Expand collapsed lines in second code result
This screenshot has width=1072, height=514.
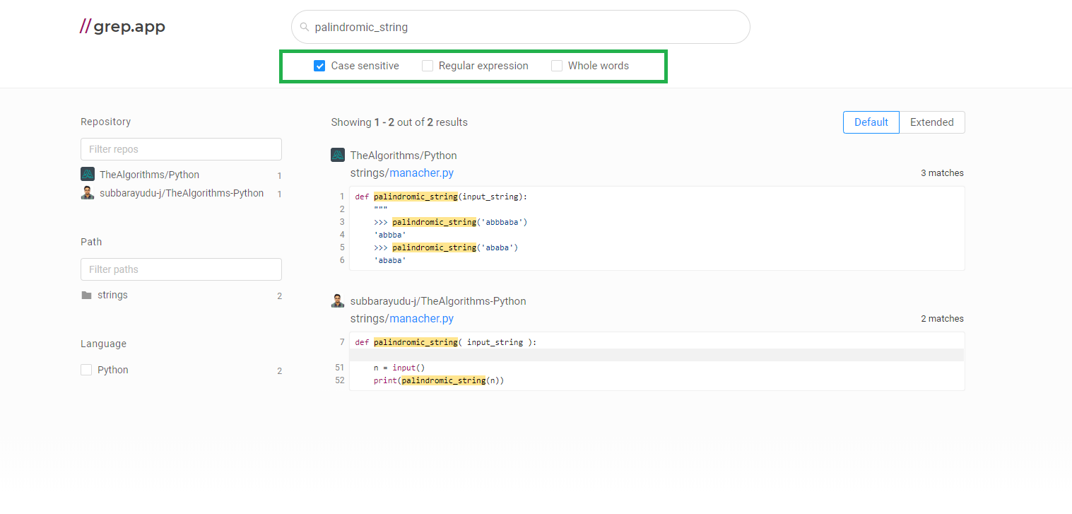656,355
